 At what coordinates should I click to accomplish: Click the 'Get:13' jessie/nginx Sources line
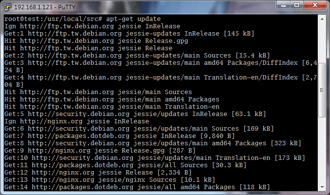coord(110,180)
